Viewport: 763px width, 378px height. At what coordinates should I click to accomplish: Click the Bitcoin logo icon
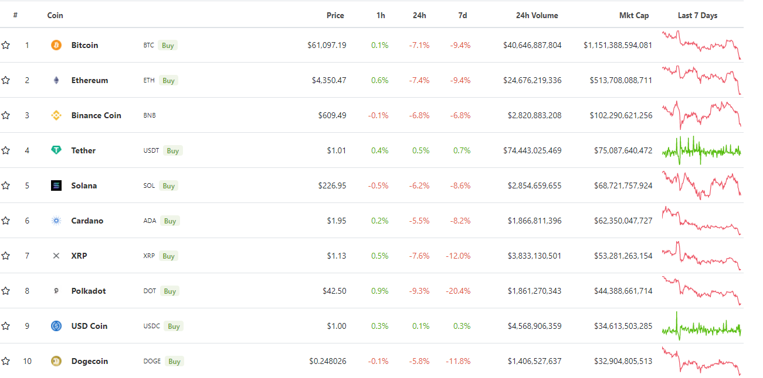56,45
